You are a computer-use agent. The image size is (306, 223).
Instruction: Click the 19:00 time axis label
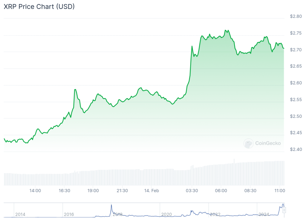point(93,190)
